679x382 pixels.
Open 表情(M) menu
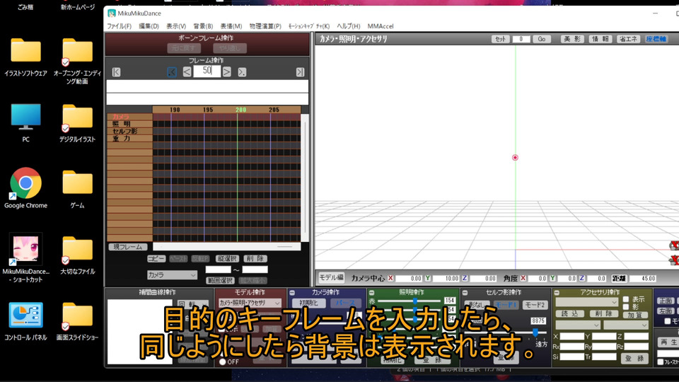point(231,26)
